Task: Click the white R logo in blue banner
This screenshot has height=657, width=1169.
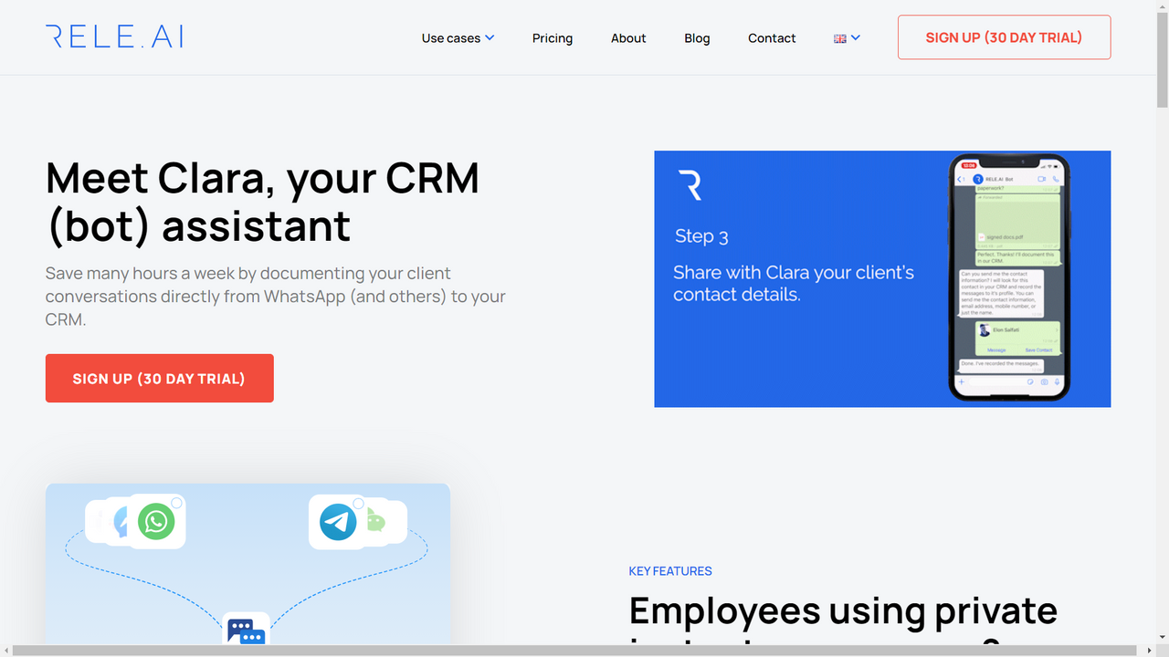Action: click(690, 184)
